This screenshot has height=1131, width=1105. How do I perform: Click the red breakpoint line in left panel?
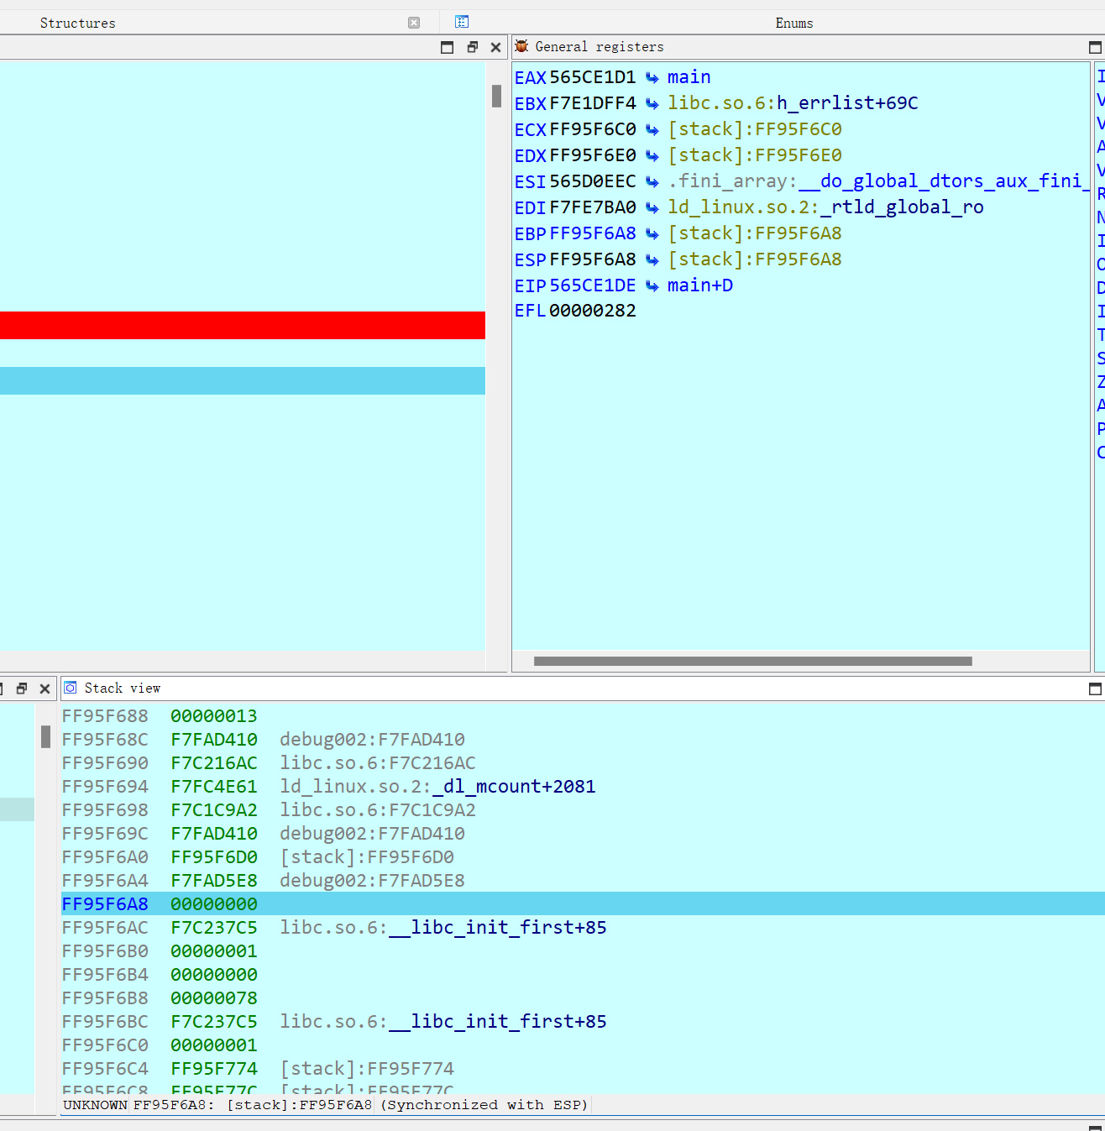pos(243,325)
